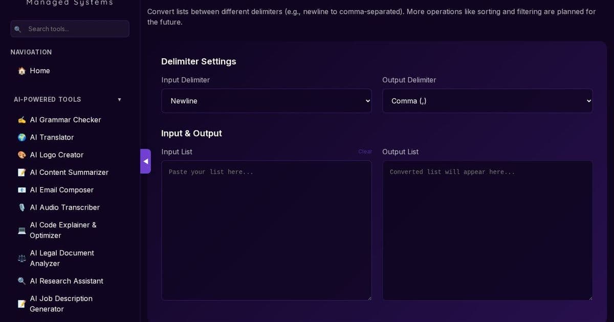Viewport: 614px width, 322px height.
Task: Click the AI Job Description Generator icon
Action: pos(21,304)
